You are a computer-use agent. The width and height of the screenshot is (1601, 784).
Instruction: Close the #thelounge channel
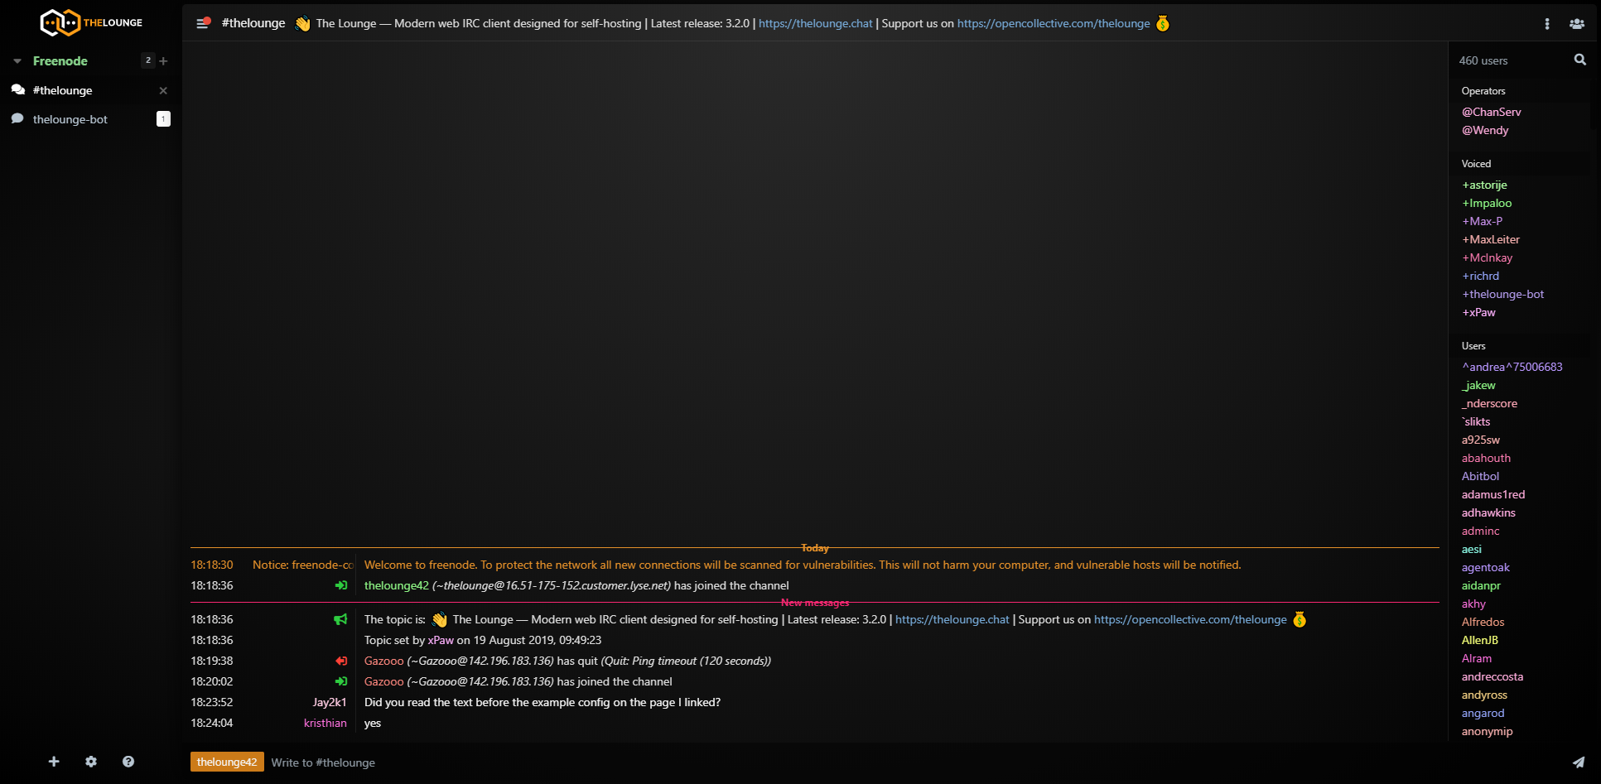(x=163, y=90)
